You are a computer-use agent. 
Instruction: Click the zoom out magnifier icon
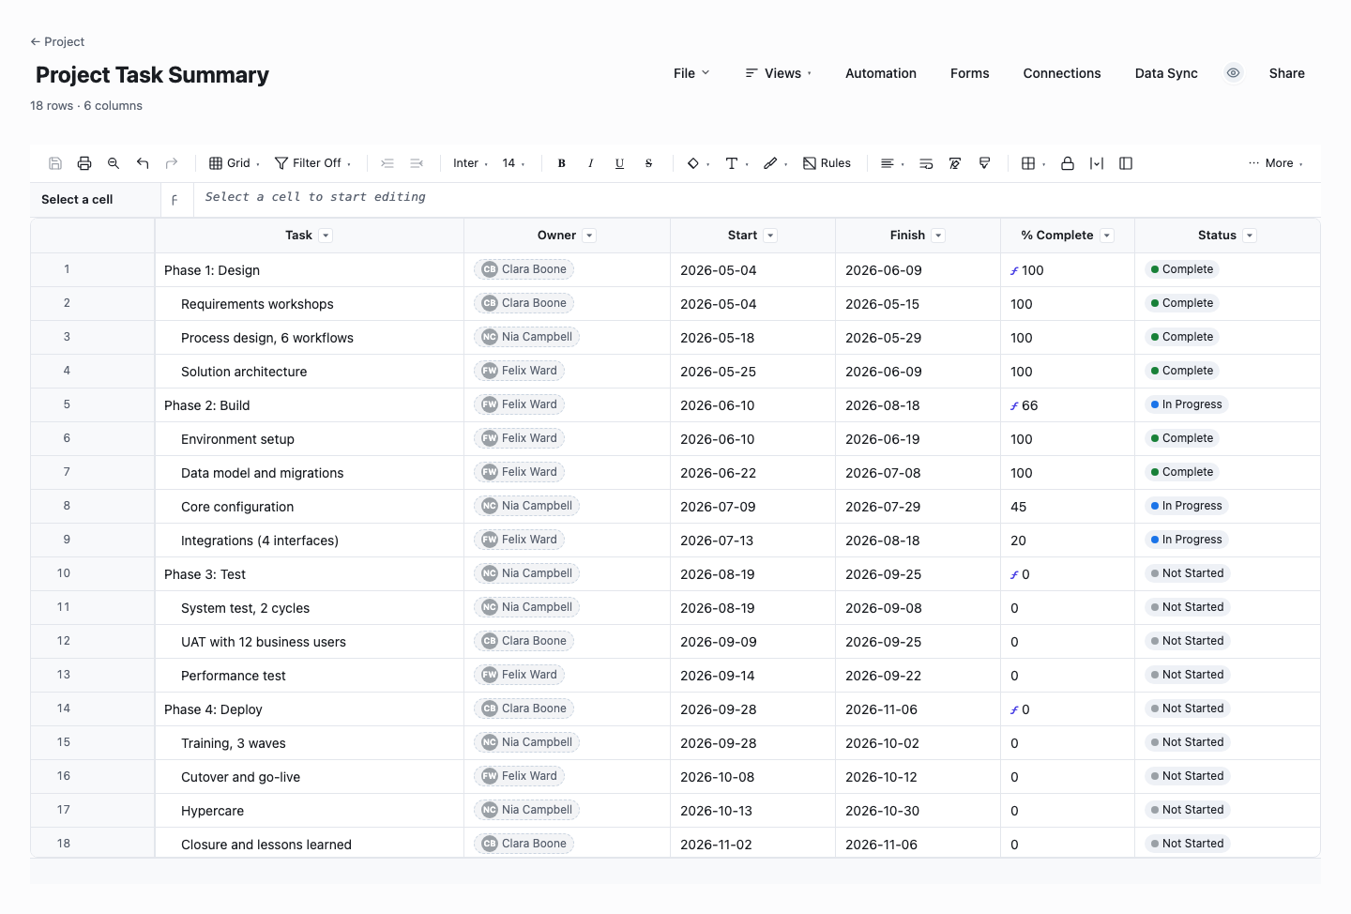114,163
